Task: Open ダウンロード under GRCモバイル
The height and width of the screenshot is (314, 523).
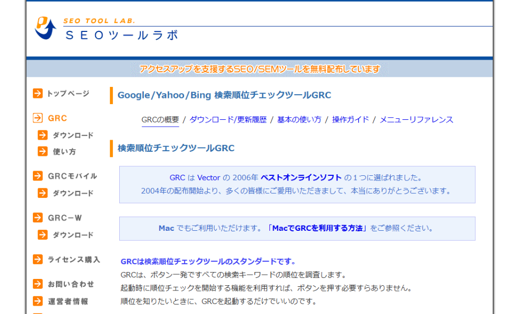Action: click(73, 193)
